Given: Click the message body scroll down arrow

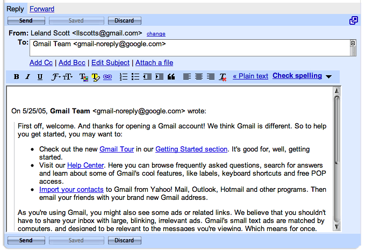Looking at the screenshot, I should coord(337,227).
